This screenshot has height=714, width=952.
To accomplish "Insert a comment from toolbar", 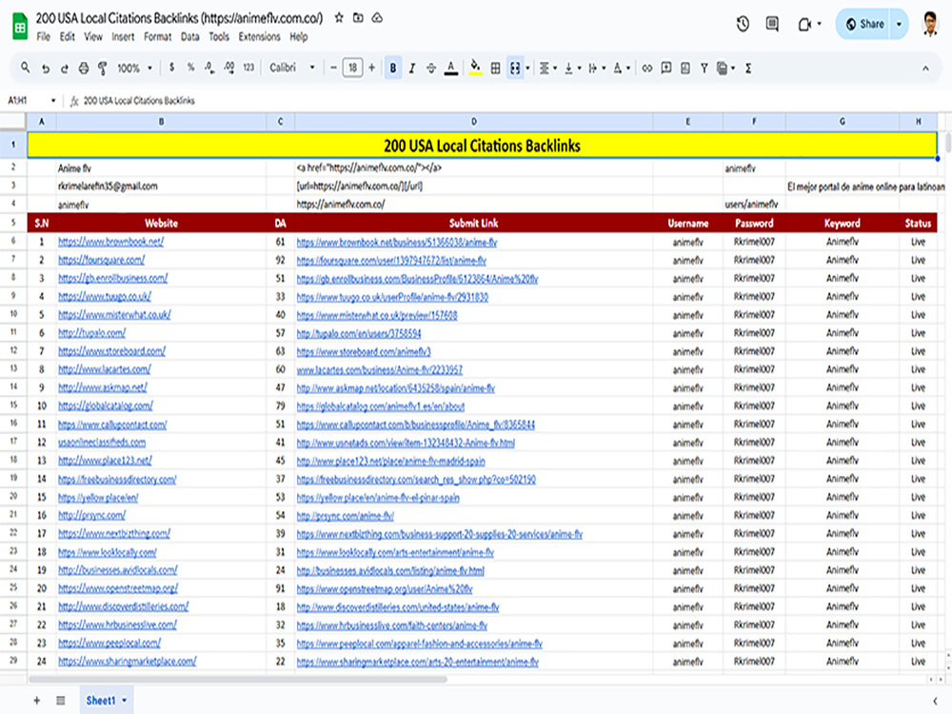I will pos(666,68).
